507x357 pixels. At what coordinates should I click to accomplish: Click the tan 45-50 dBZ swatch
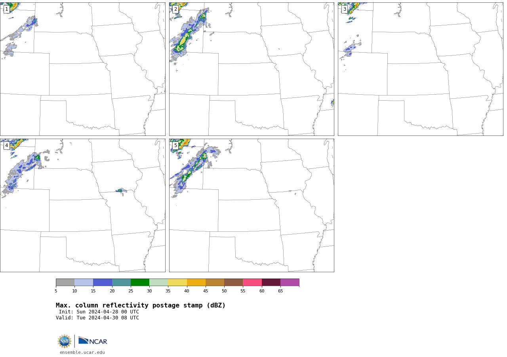215,283
